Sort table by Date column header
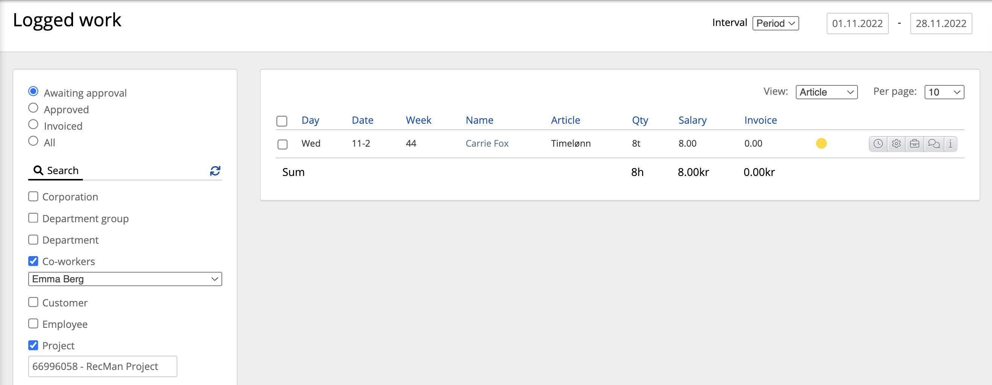Screen dimensions: 992x385 (362, 120)
